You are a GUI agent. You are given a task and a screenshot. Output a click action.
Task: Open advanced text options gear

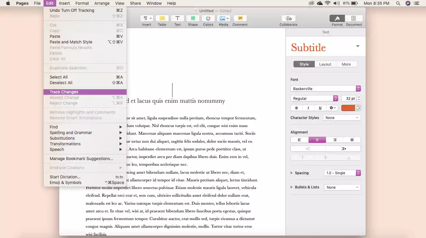point(333,108)
